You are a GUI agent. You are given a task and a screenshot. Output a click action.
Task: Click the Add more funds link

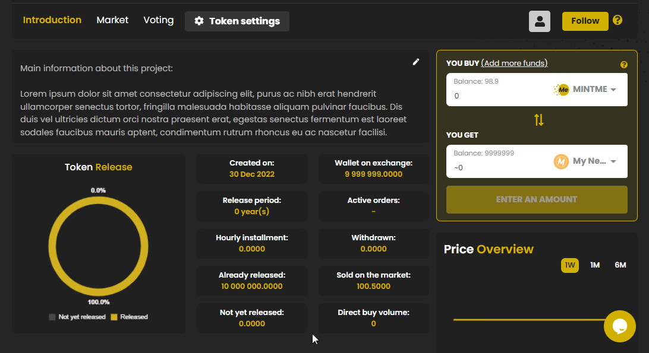(514, 63)
